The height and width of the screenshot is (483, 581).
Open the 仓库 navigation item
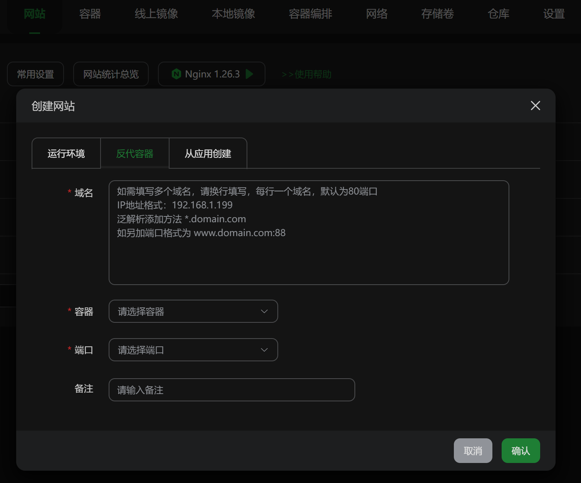[x=498, y=14]
